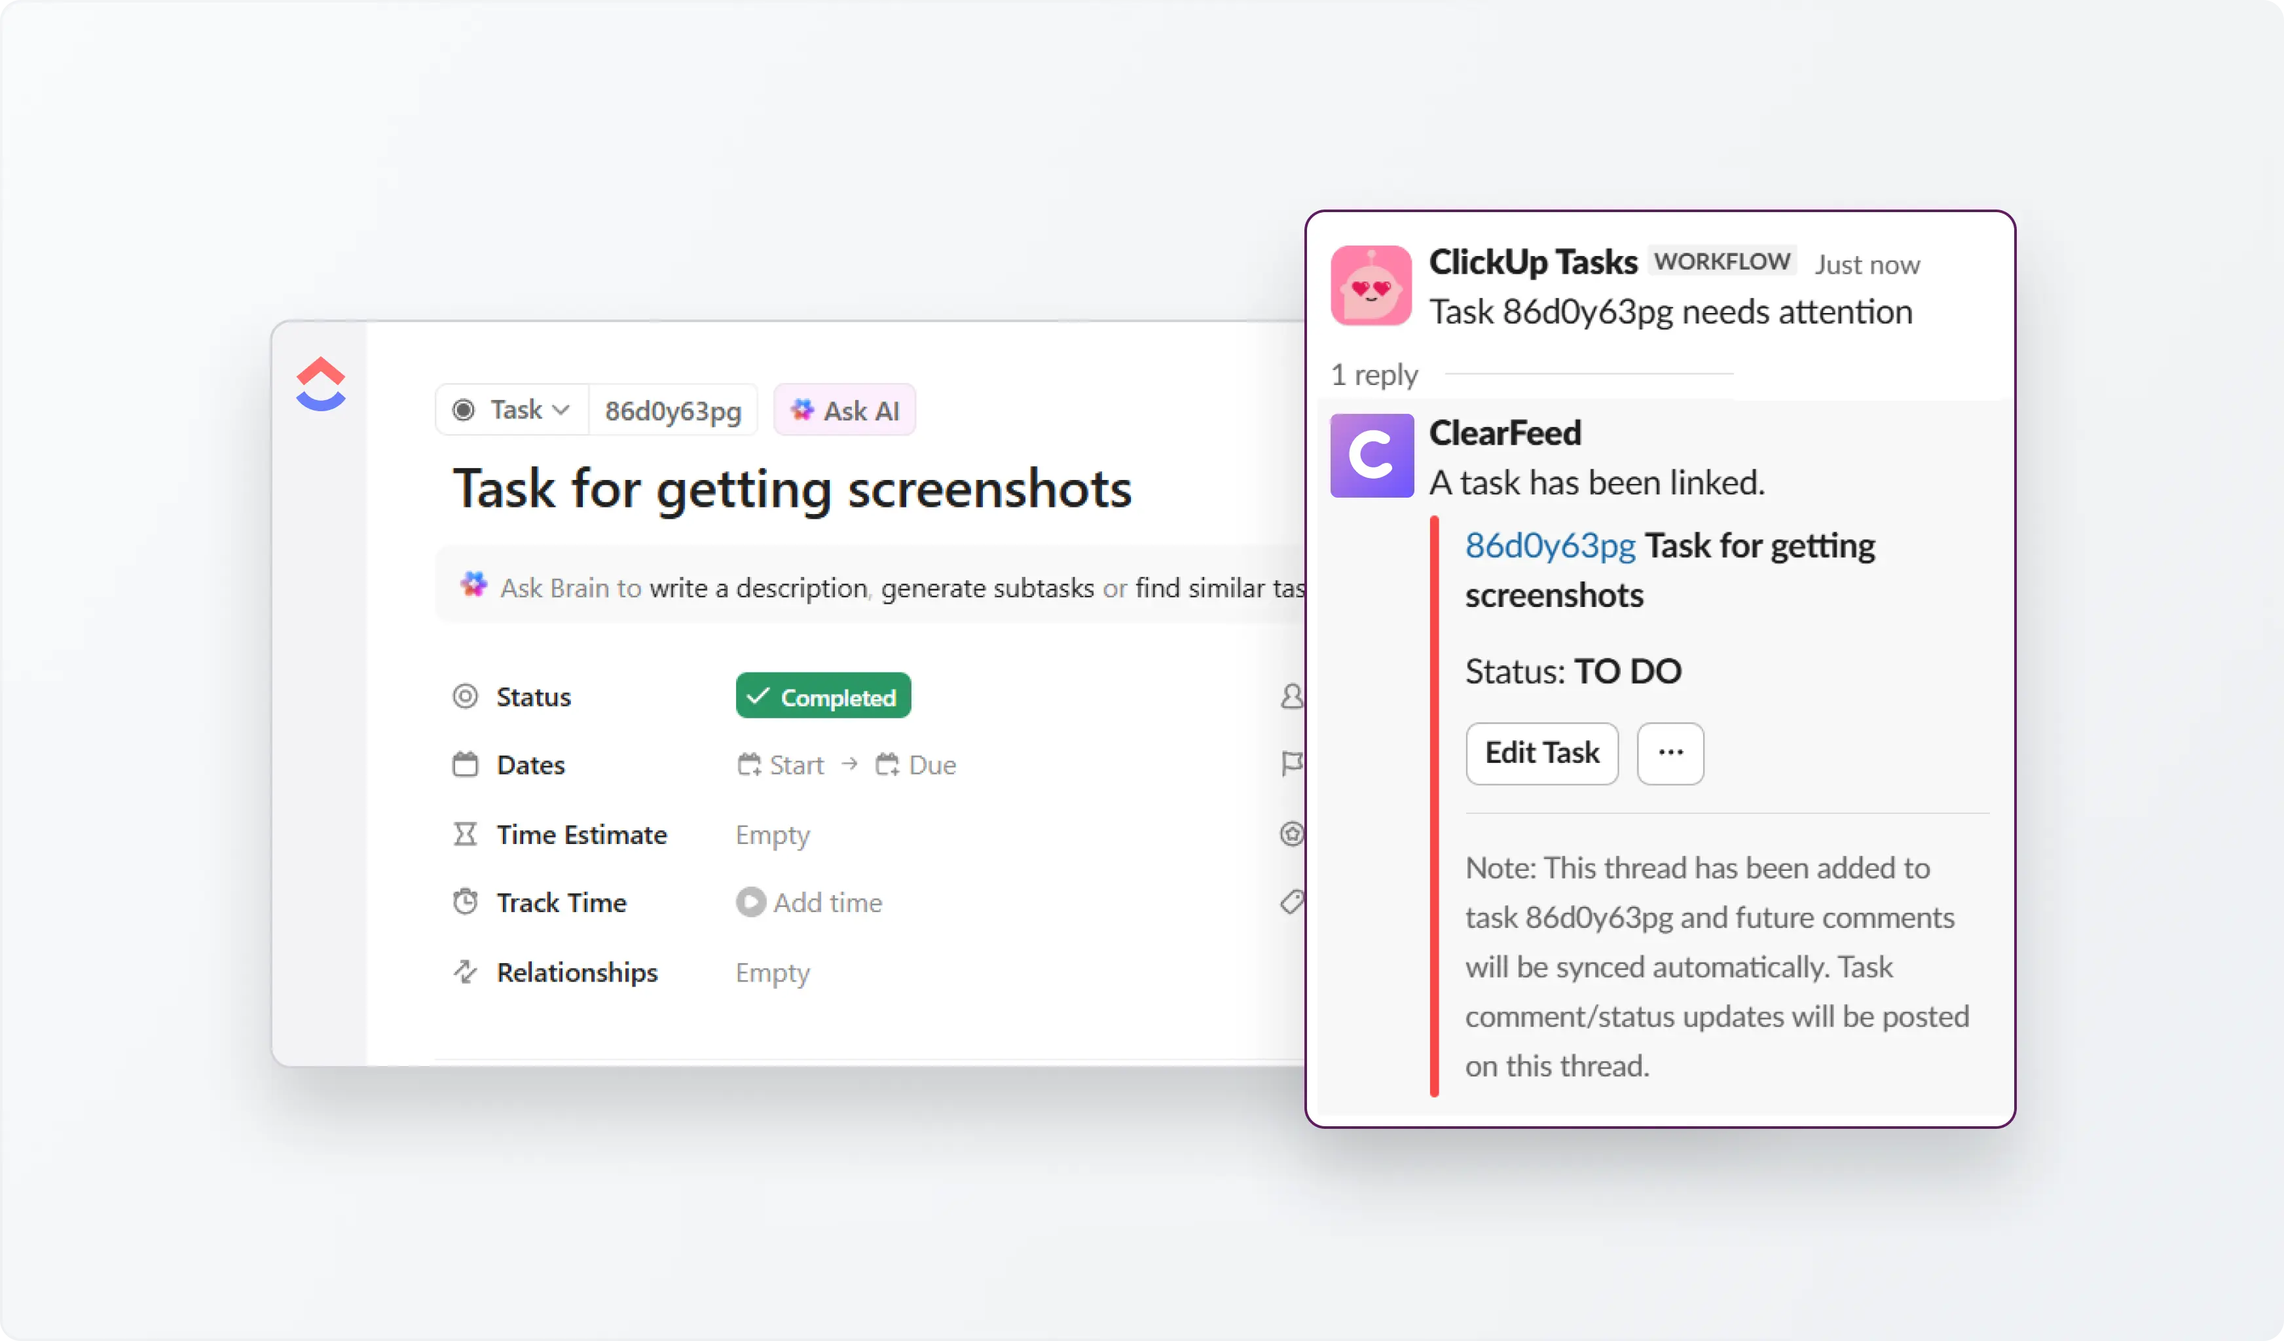Click the Time Estimate hourglass icon

465,834
